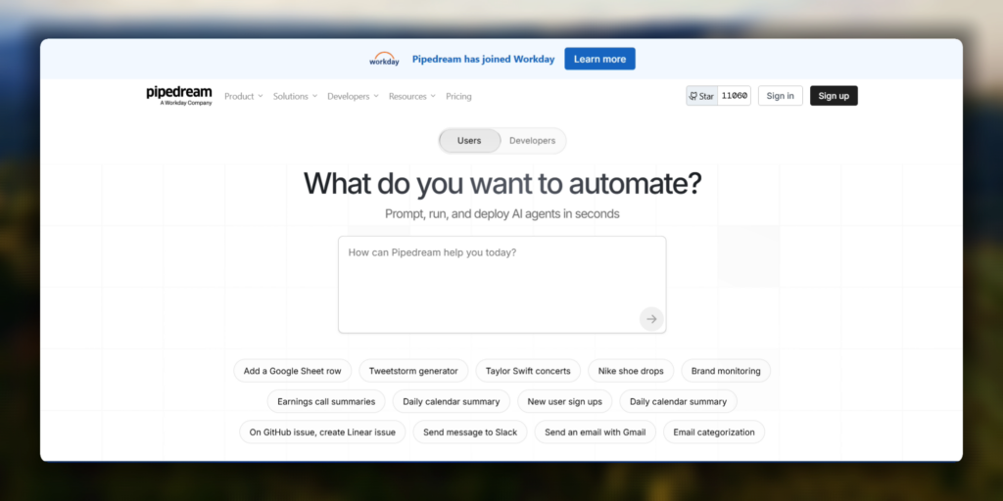Click the Learn more banner button
1003x501 pixels.
point(599,59)
